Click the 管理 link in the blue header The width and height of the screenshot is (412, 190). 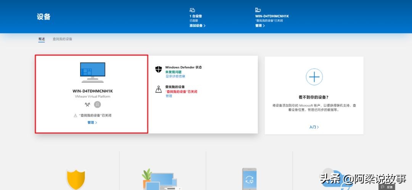260,25
